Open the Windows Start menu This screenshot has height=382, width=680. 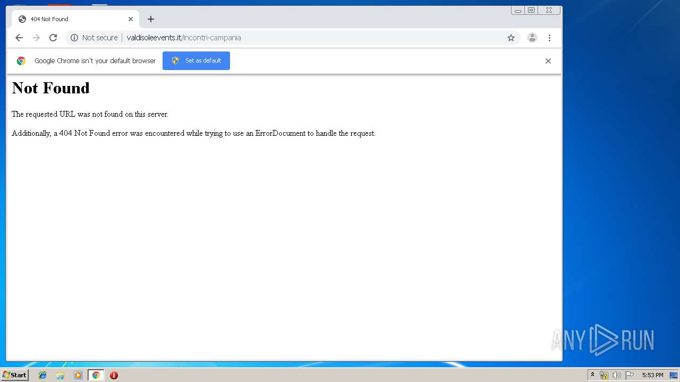[14, 375]
